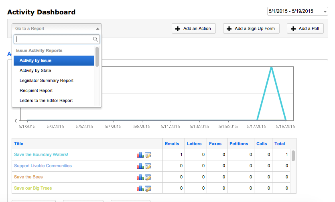Viewport: 335px width, 202px height.
Task: Open Save the Bees link
Action: pos(28,177)
